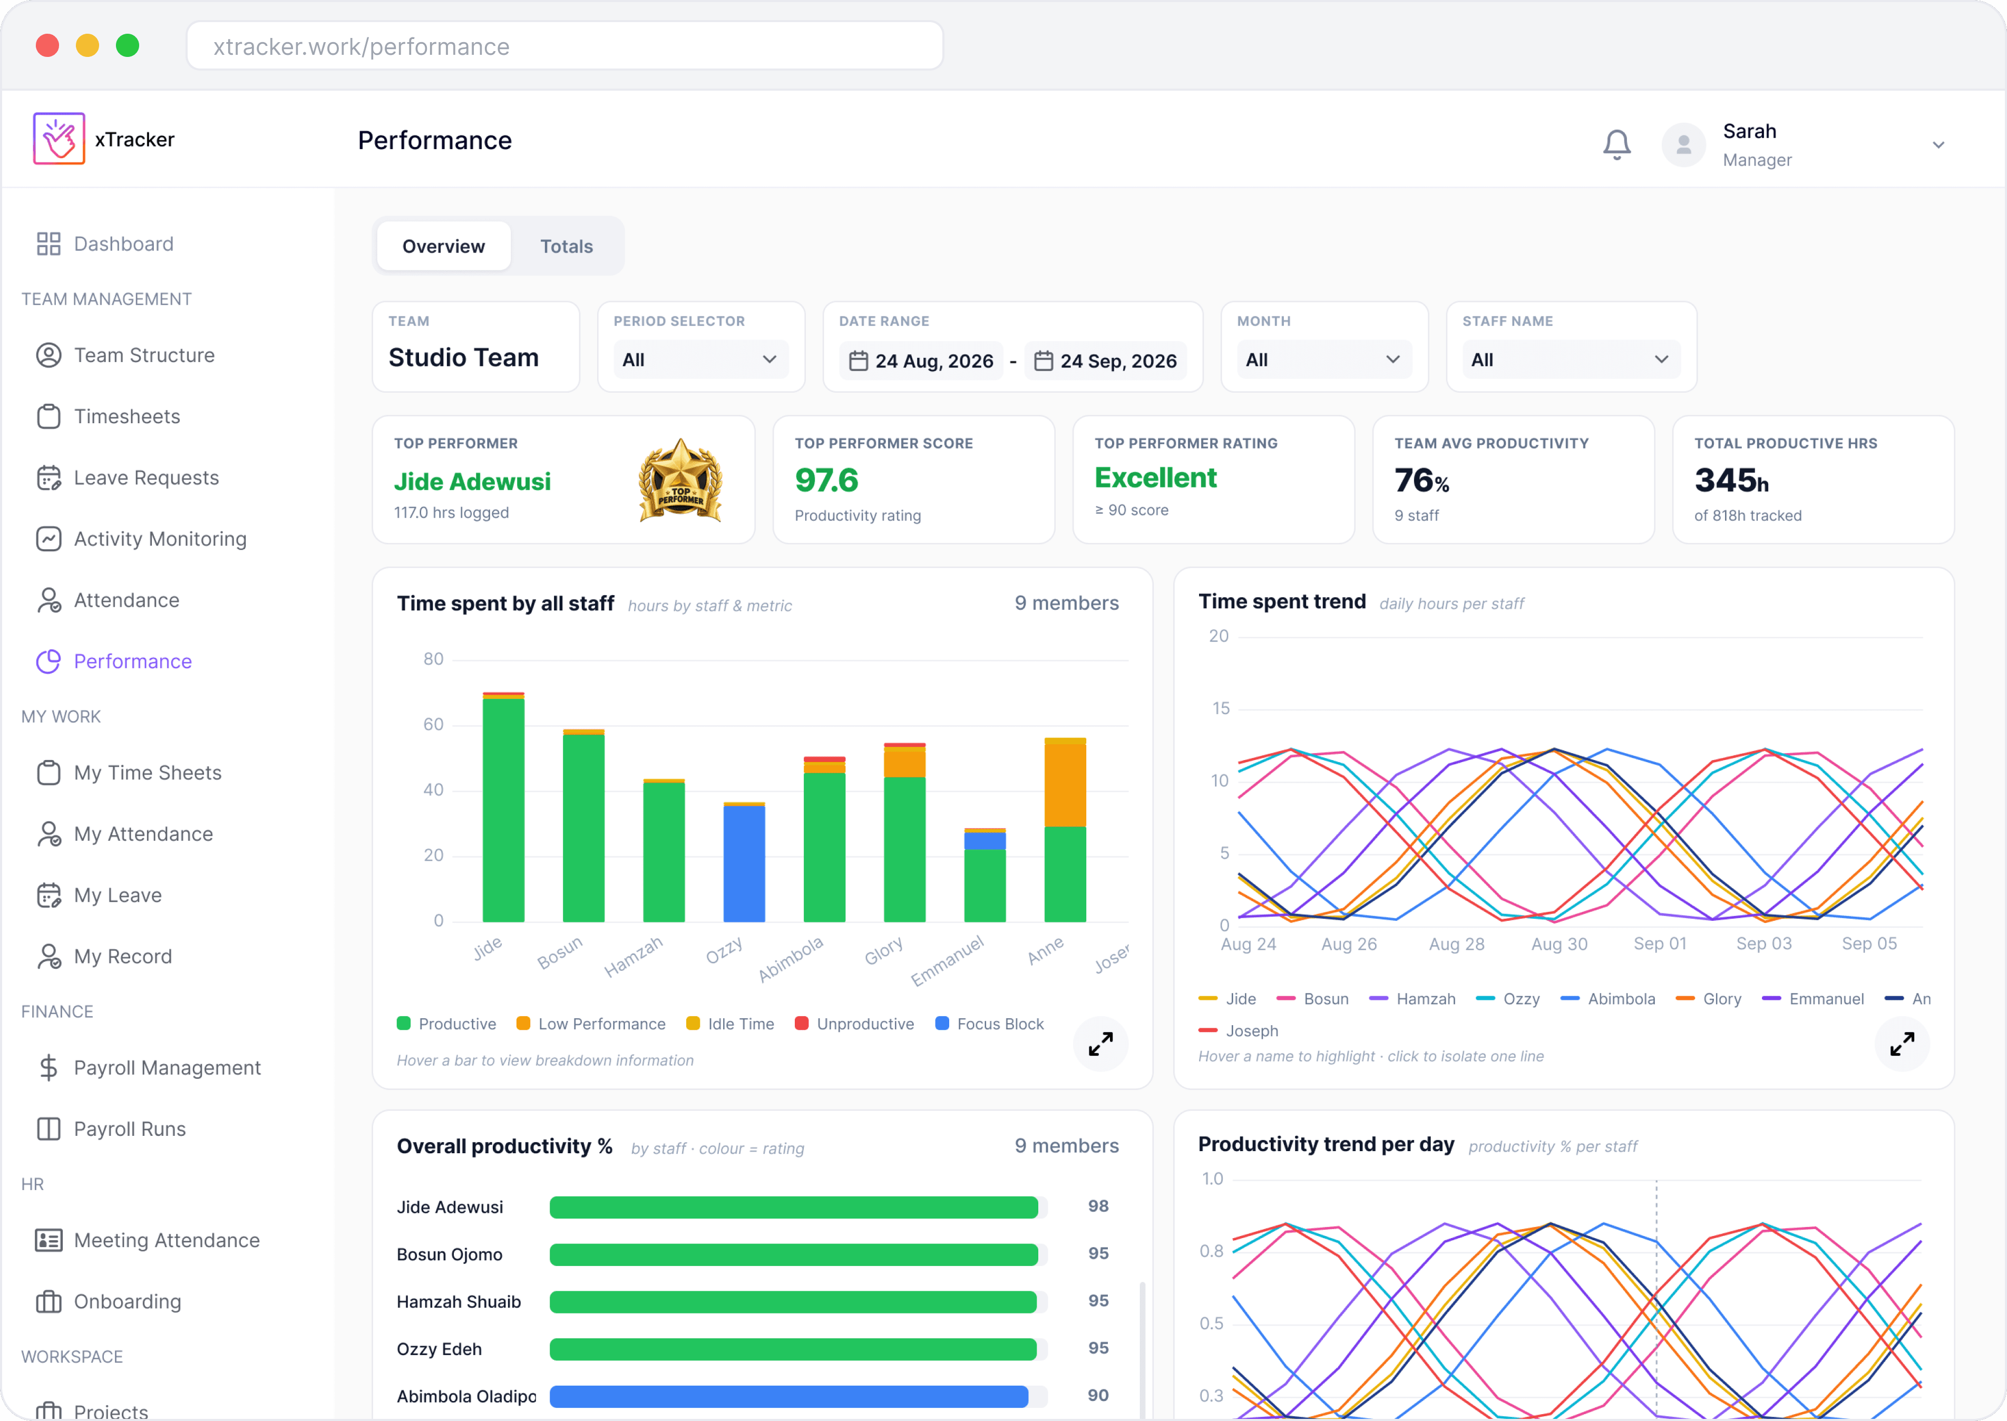The image size is (2007, 1421).
Task: Click the browser address bar
Action: [564, 45]
